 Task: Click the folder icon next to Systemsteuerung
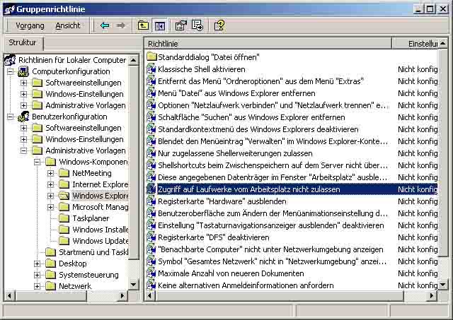(50, 275)
